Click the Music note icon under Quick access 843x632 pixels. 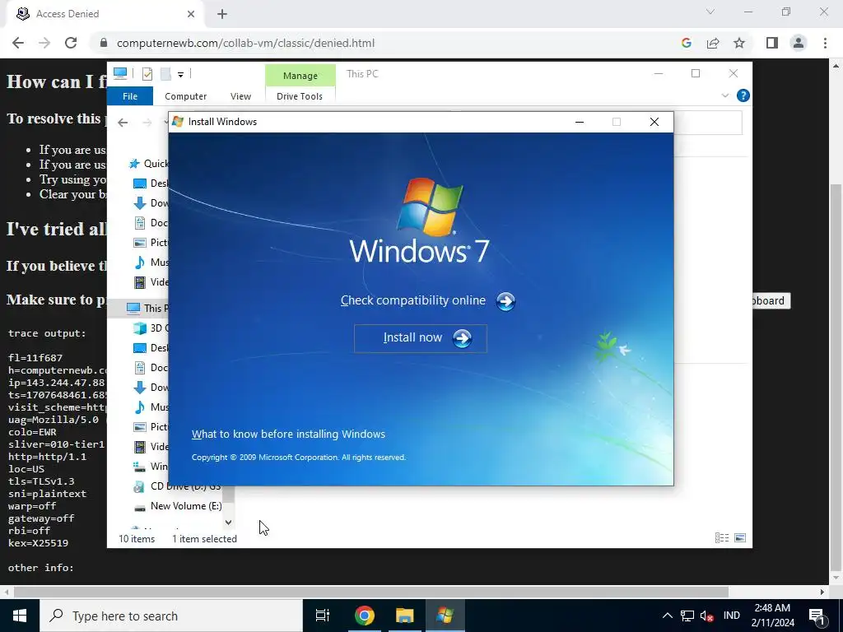(x=139, y=263)
